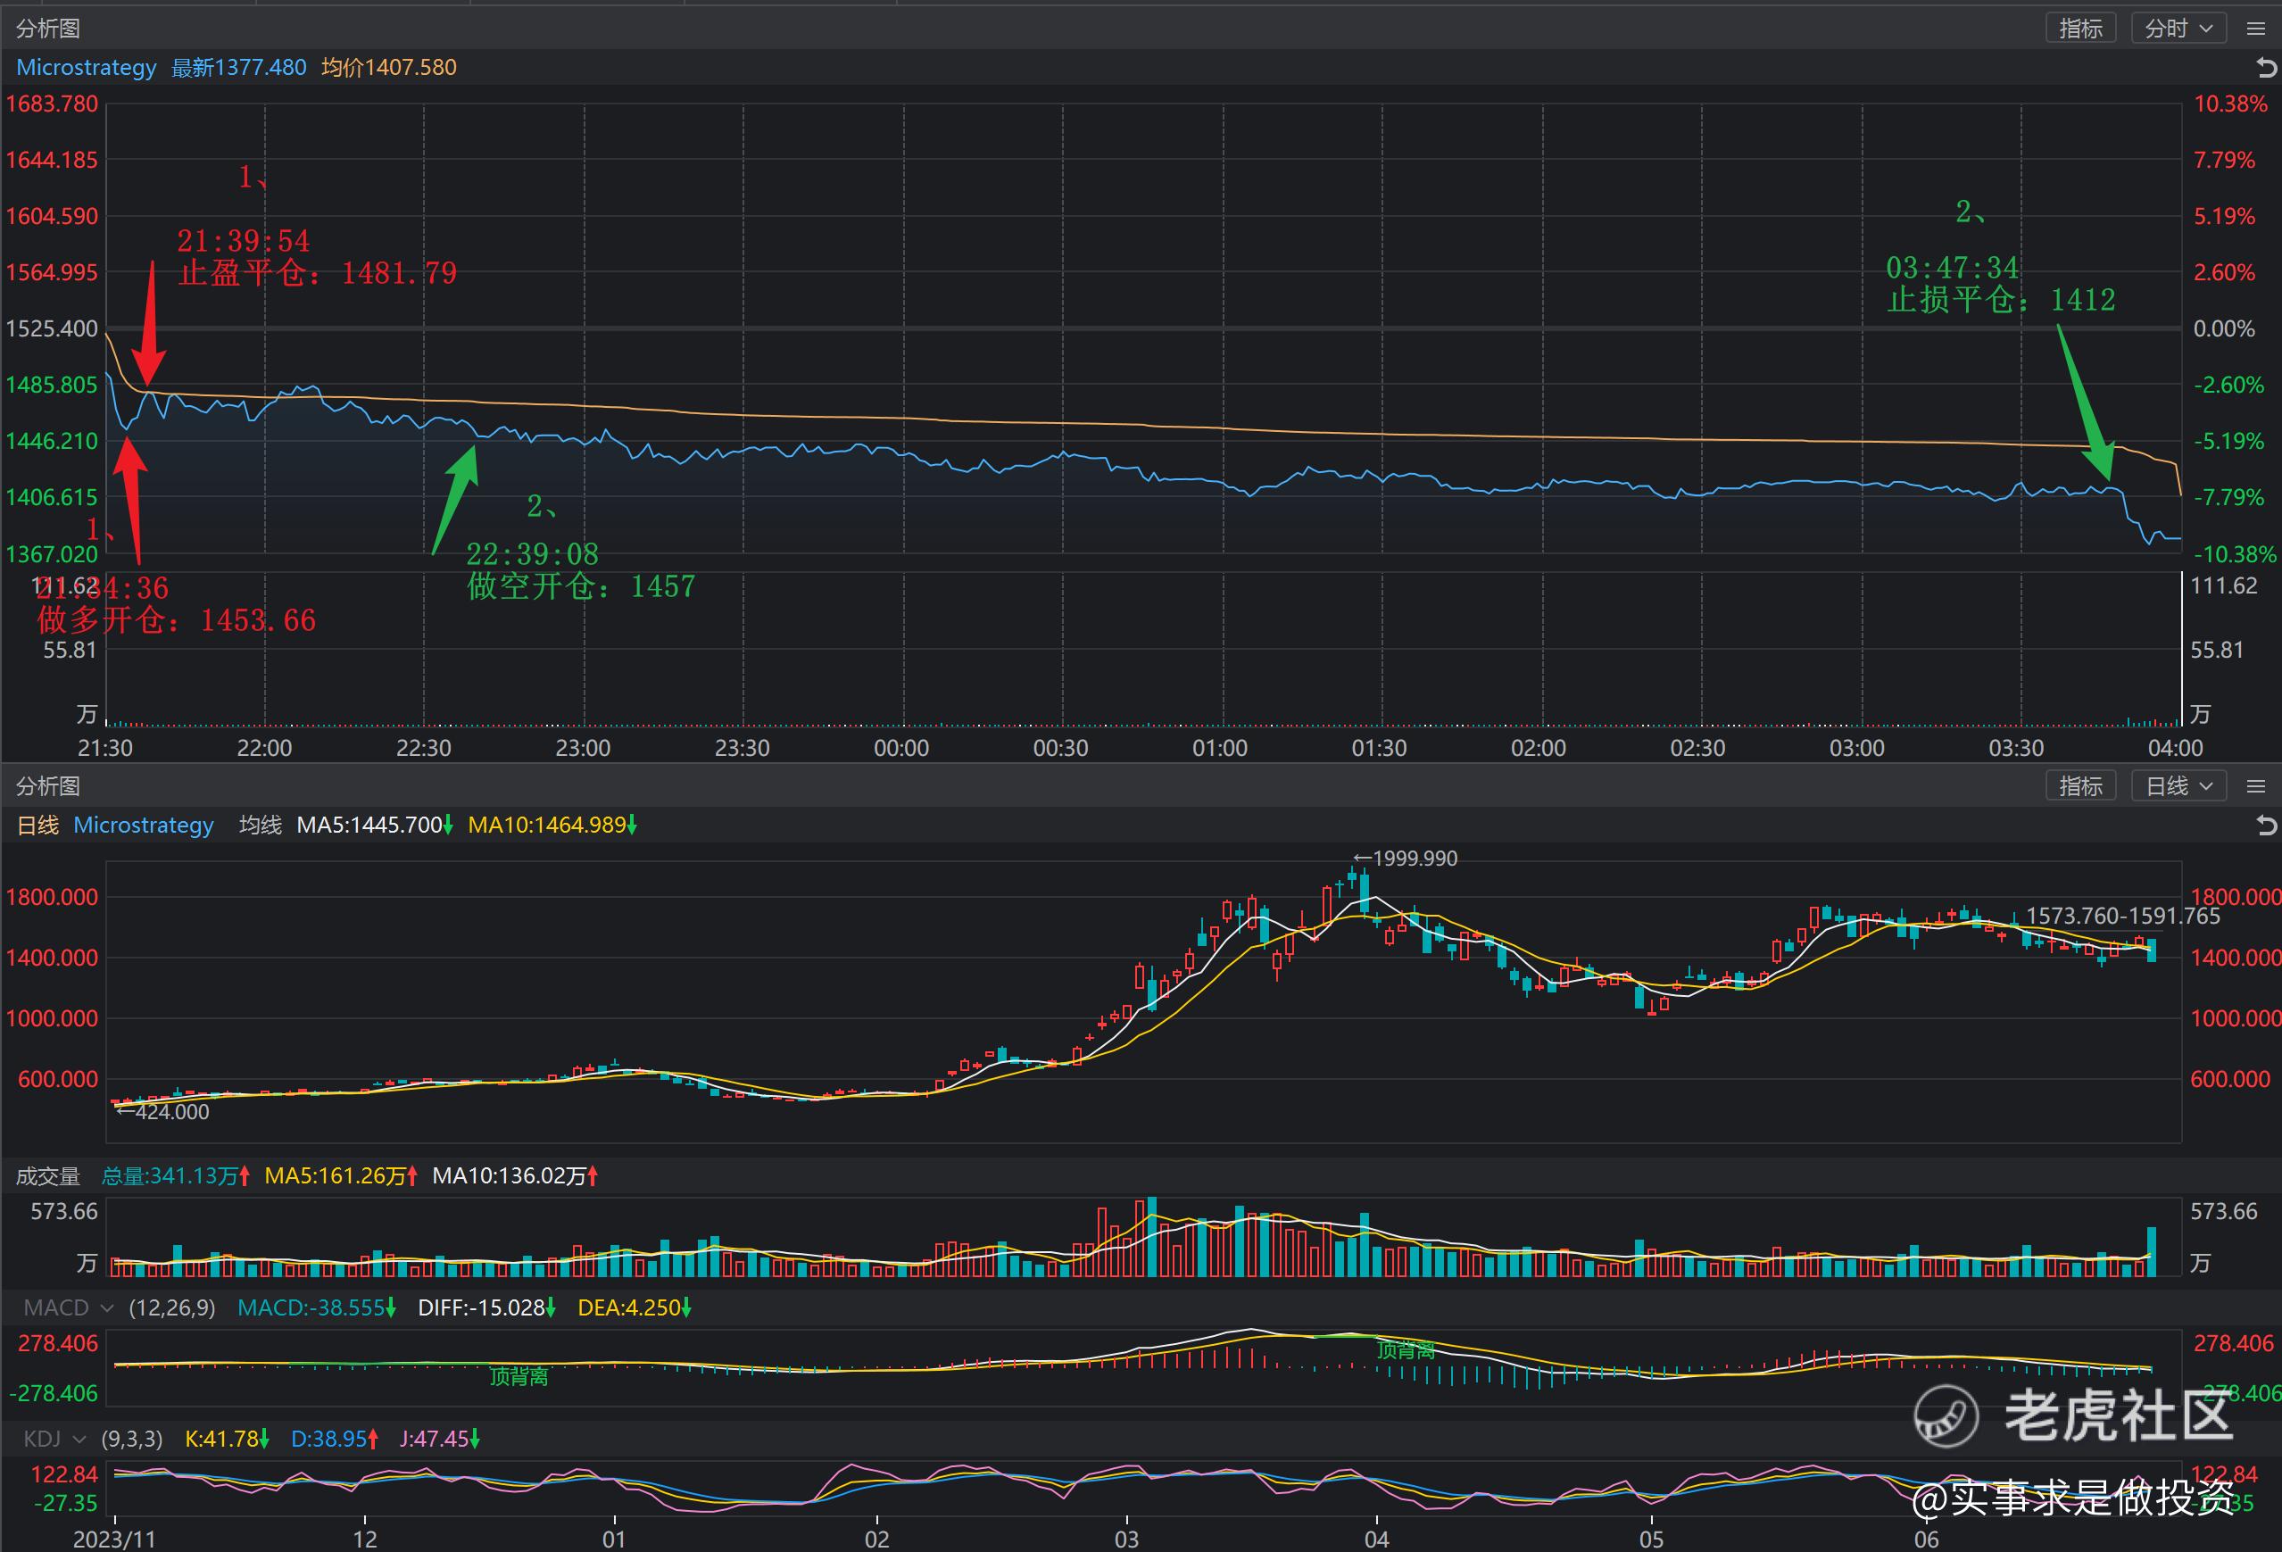Image resolution: width=2282 pixels, height=1552 pixels.
Task: Click the DIFF:-15.028 value label
Action: point(487,1307)
